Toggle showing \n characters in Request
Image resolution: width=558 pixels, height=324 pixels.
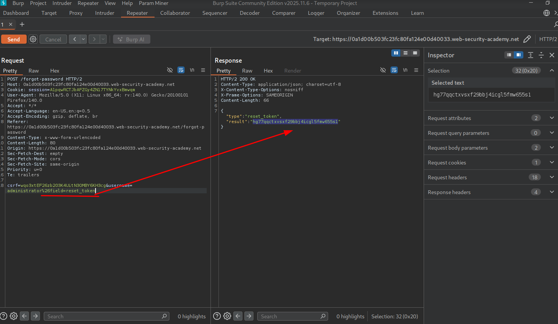tap(192, 70)
